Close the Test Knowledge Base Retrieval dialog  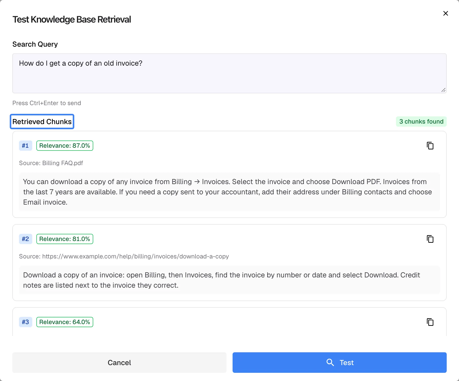(x=446, y=13)
